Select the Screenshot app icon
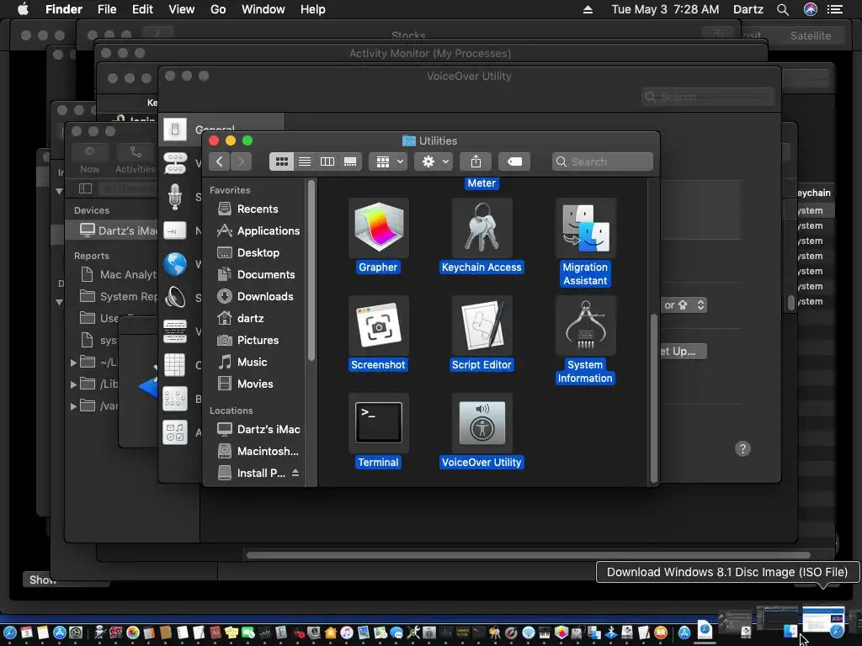This screenshot has height=646, width=862. (x=378, y=326)
